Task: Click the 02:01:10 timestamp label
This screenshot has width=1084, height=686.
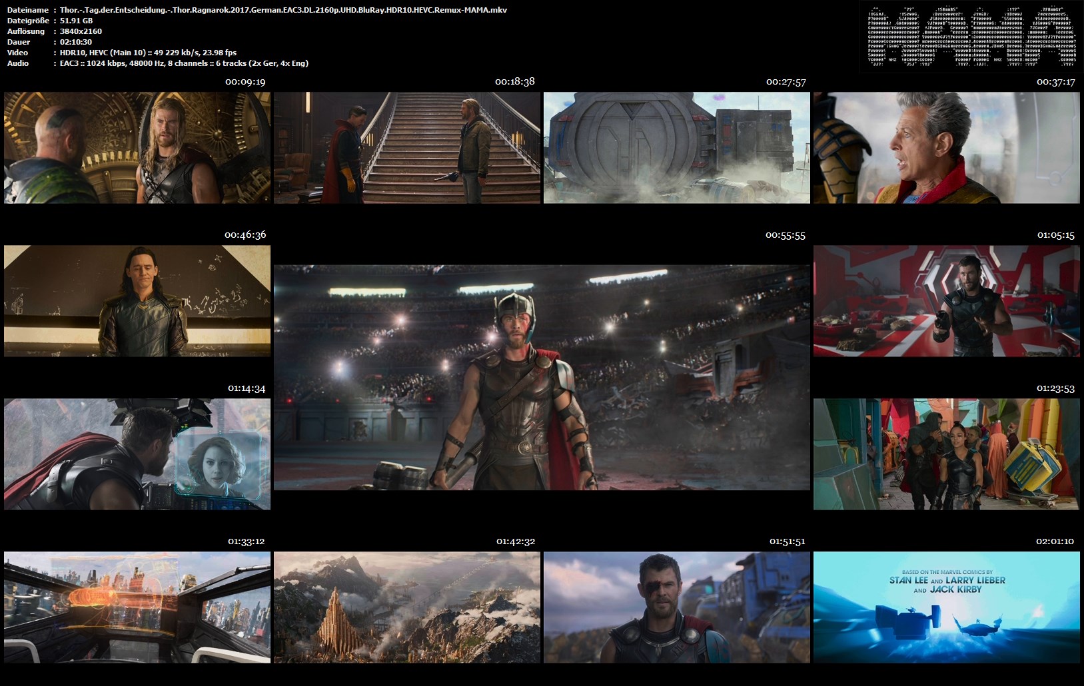Action: (x=1055, y=541)
